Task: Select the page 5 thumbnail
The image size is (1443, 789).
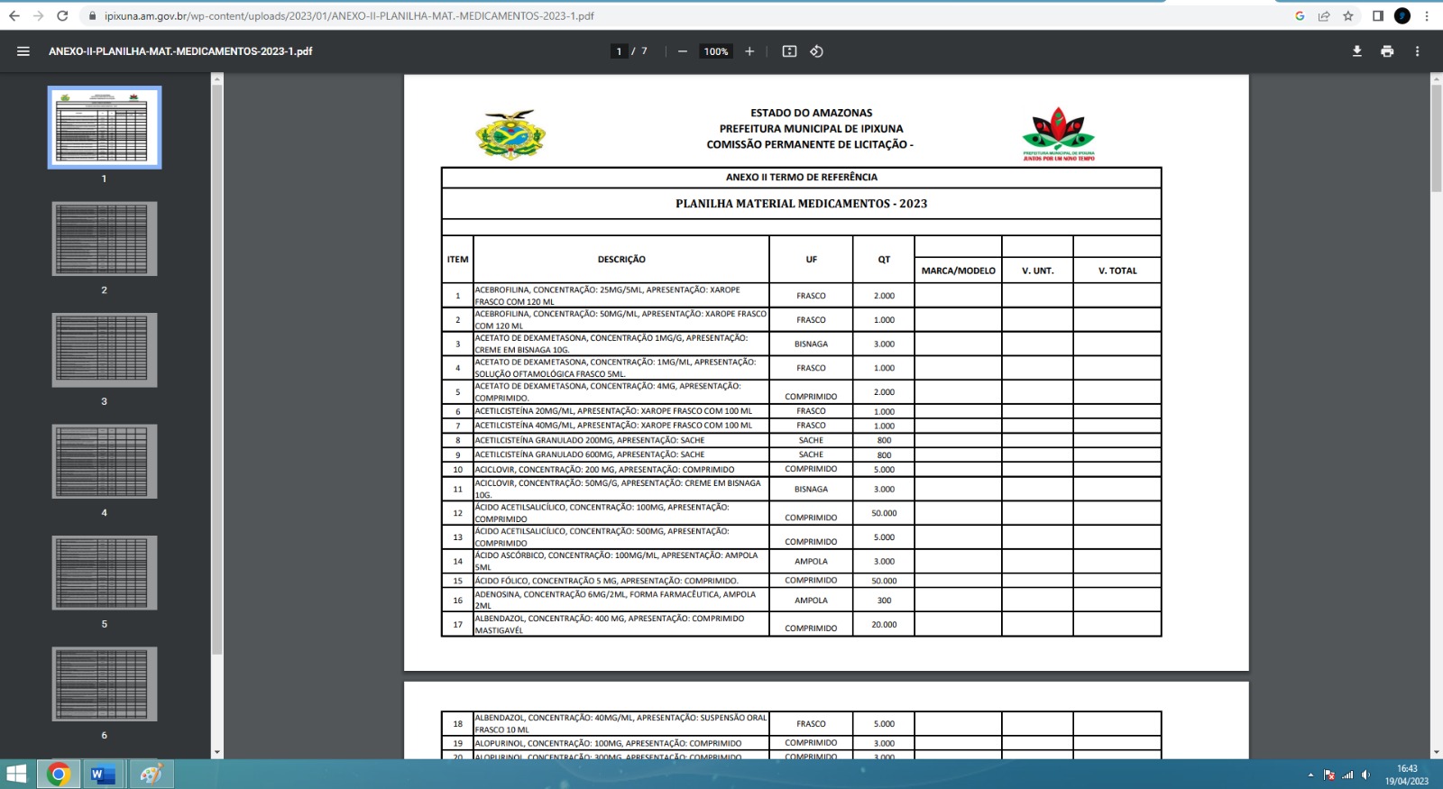Action: click(105, 573)
